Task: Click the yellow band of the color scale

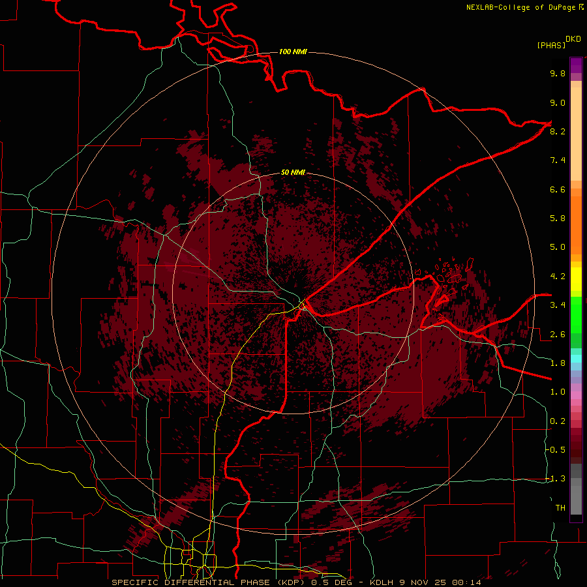Action: (x=576, y=279)
